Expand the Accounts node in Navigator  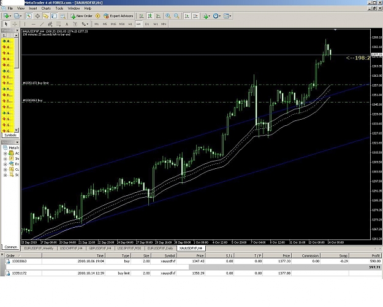pos(5,153)
